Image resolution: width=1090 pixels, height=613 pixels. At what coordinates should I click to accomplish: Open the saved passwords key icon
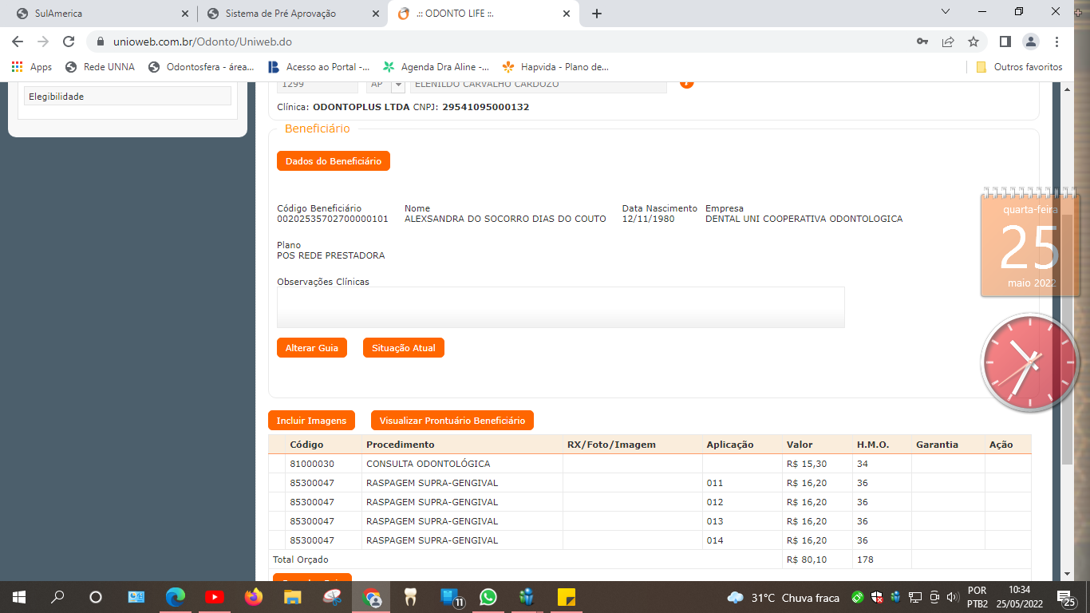[x=922, y=42]
